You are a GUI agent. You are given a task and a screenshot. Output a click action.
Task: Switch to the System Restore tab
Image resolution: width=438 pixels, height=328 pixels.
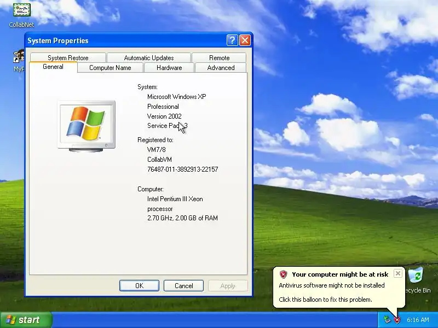[x=68, y=58]
